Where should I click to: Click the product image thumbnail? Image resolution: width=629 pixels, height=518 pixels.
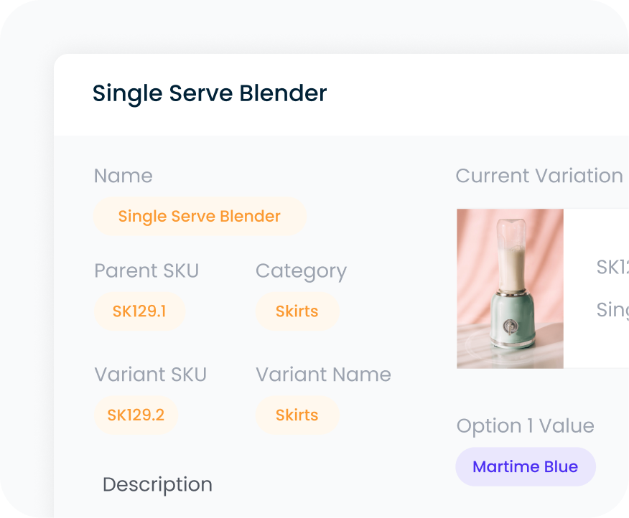510,288
